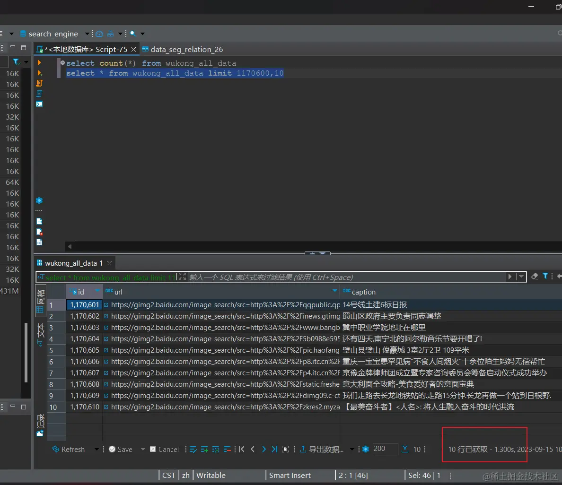The height and width of the screenshot is (485, 562).
Task: Click the transaction mode toolbar icon
Action: tap(111, 34)
